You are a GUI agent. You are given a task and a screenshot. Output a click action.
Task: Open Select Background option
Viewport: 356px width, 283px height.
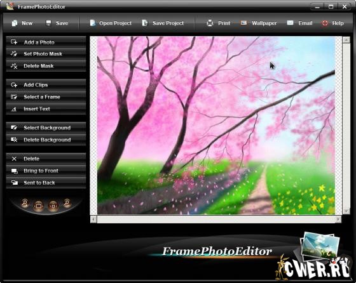(46, 128)
